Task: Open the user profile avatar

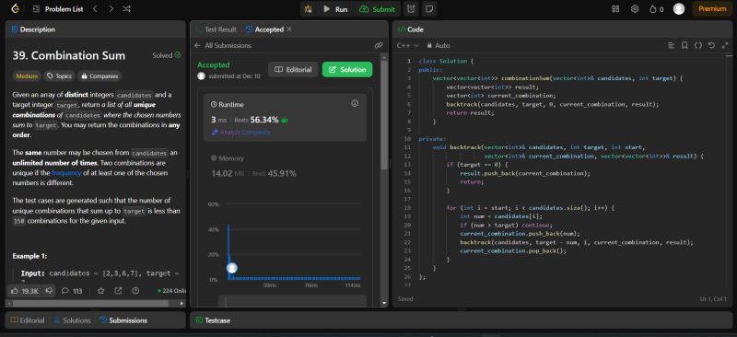Action: (679, 9)
